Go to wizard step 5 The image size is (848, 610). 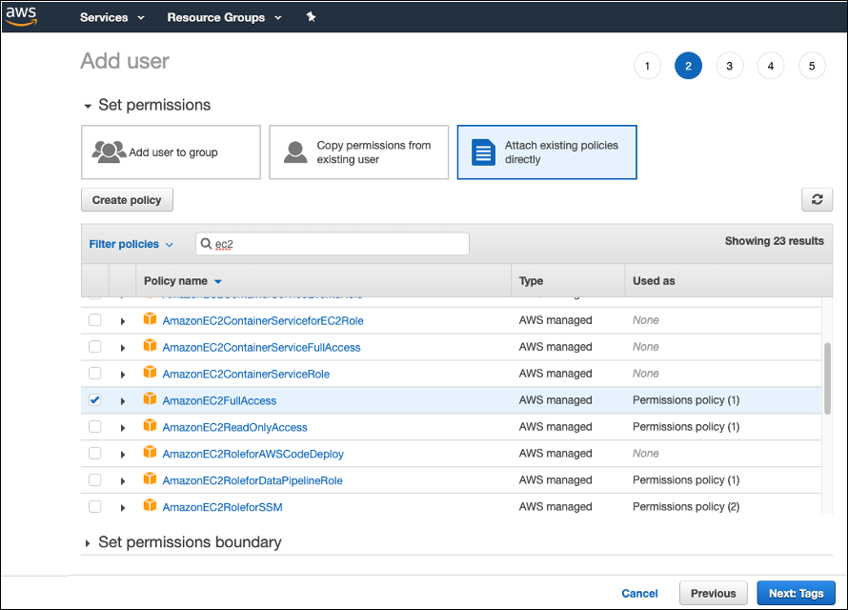(x=812, y=66)
